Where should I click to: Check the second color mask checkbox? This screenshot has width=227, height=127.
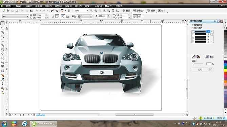[193, 34]
